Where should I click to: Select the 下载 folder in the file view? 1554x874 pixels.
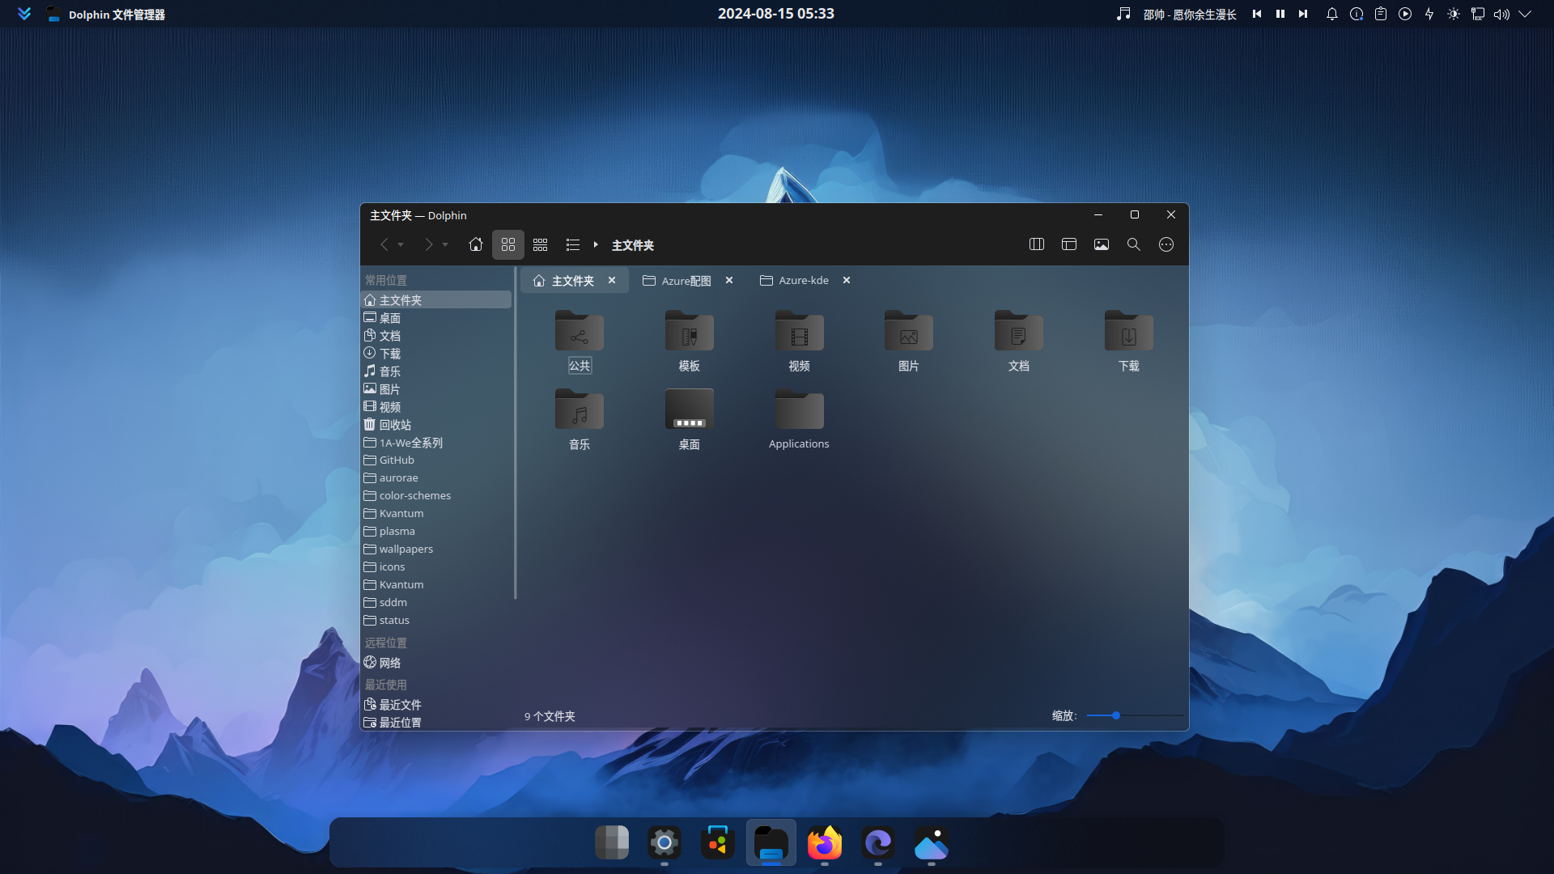1129,341
